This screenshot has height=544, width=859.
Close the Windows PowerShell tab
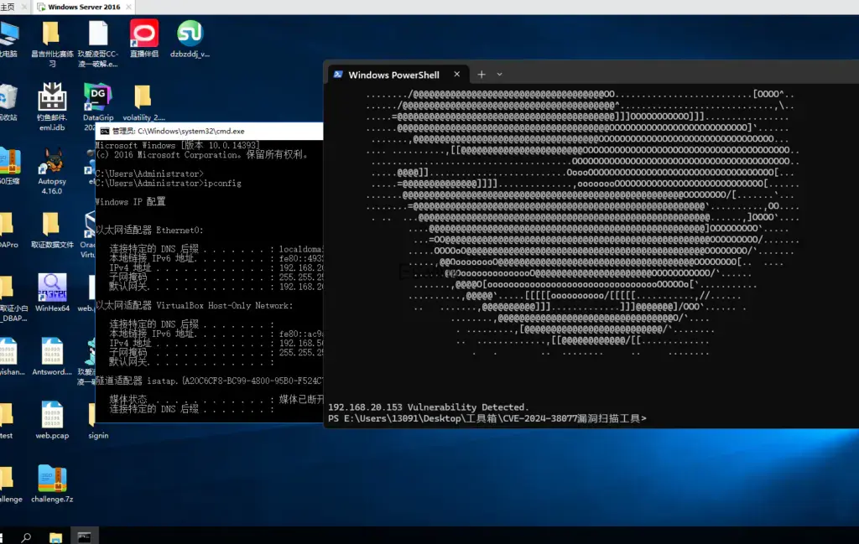(458, 75)
